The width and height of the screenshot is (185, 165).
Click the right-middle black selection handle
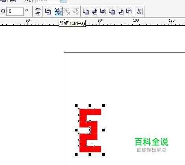tap(103, 130)
